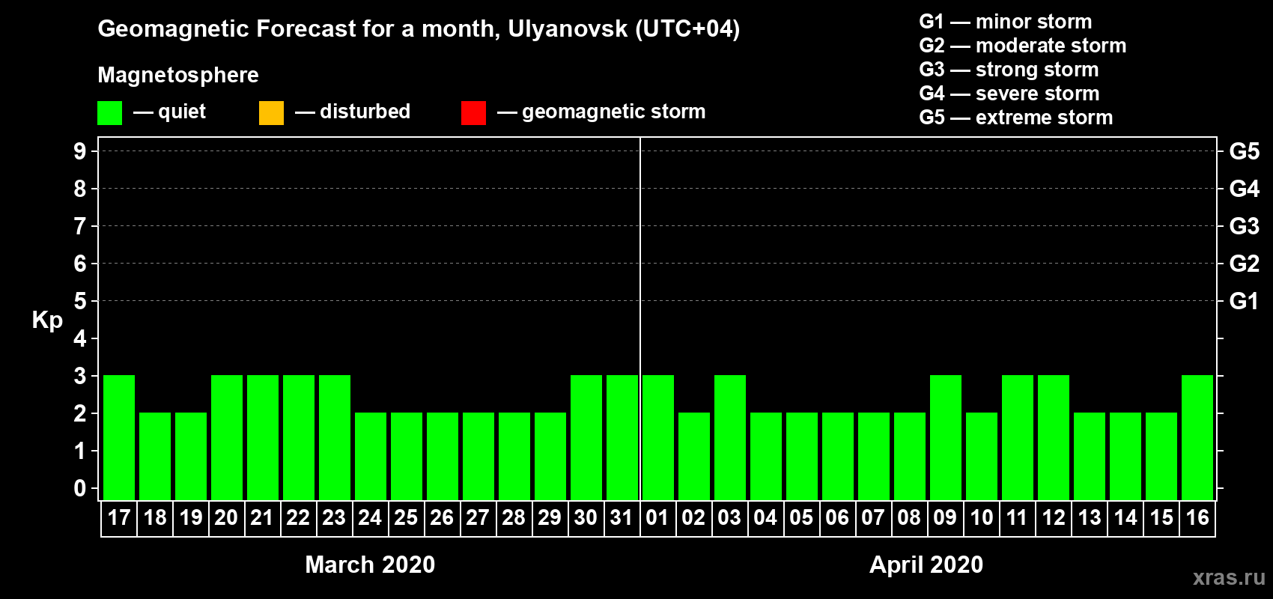Click the date label 24
This screenshot has height=599, width=1273.
tap(370, 518)
